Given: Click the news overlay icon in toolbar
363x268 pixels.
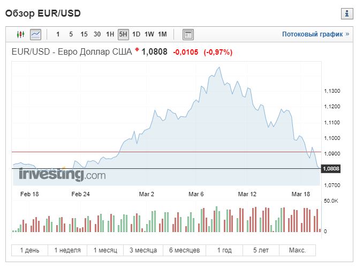Looking at the screenshot, I should coord(188,34).
